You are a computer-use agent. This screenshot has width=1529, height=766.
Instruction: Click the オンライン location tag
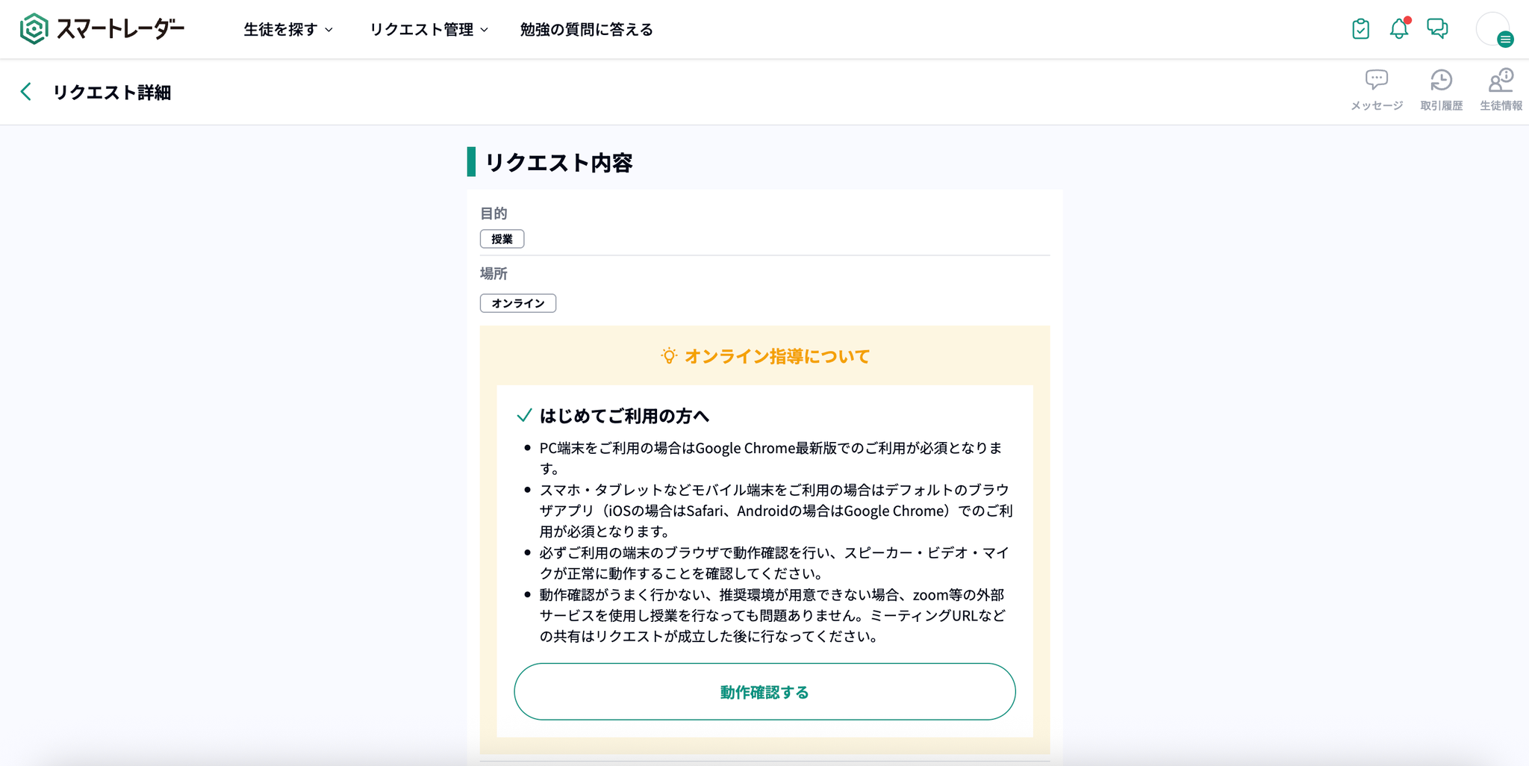click(517, 303)
